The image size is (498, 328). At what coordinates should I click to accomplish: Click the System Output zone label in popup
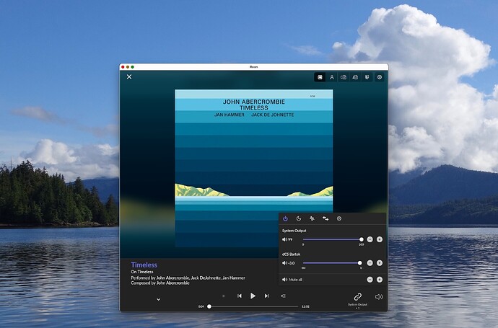point(294,231)
